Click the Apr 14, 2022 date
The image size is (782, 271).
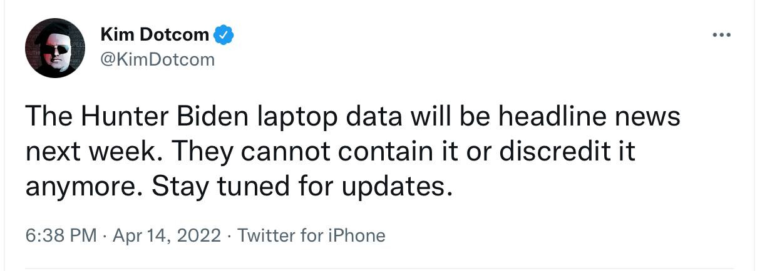pyautogui.click(x=167, y=235)
